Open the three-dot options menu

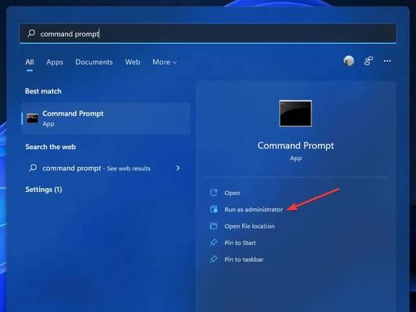(387, 61)
